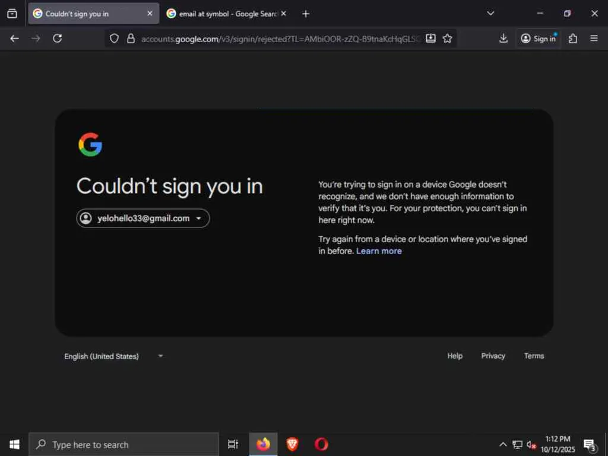The height and width of the screenshot is (456, 608).
Task: Open the notification center icon
Action: pyautogui.click(x=590, y=444)
